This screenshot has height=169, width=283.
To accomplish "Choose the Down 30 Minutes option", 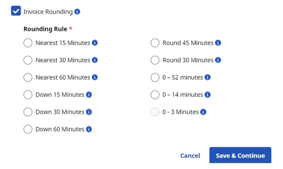I will tap(28, 112).
